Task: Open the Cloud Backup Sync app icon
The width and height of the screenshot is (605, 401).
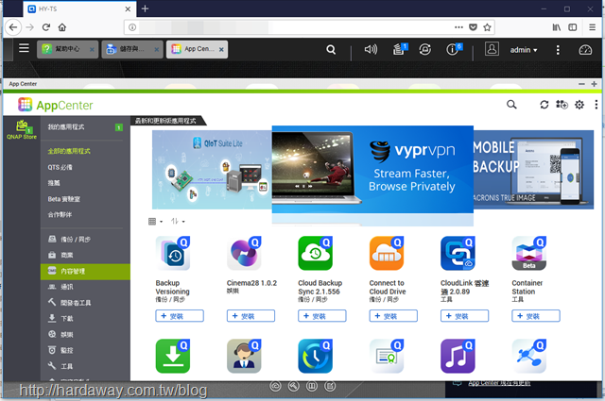Action: click(315, 254)
